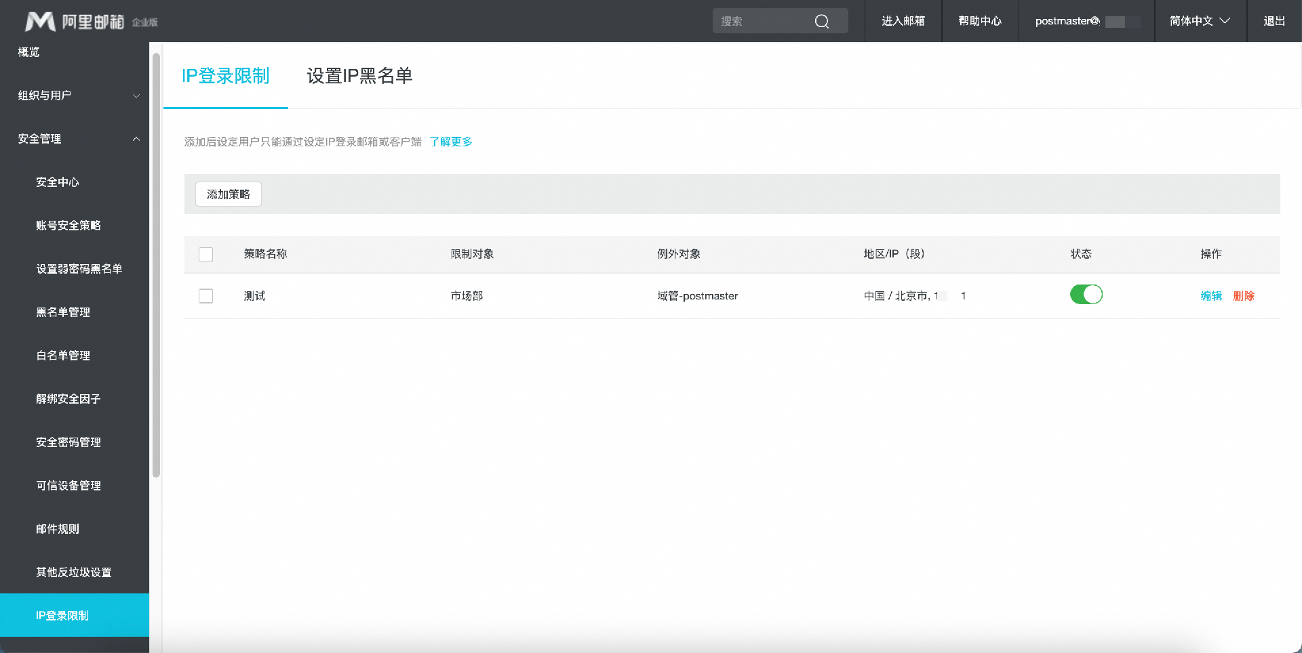Click the 策略名称 column header
Image resolution: width=1302 pixels, height=653 pixels.
(x=266, y=254)
